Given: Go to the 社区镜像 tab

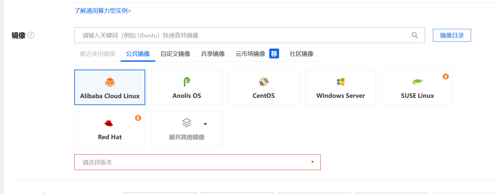Looking at the screenshot, I should click(x=301, y=54).
